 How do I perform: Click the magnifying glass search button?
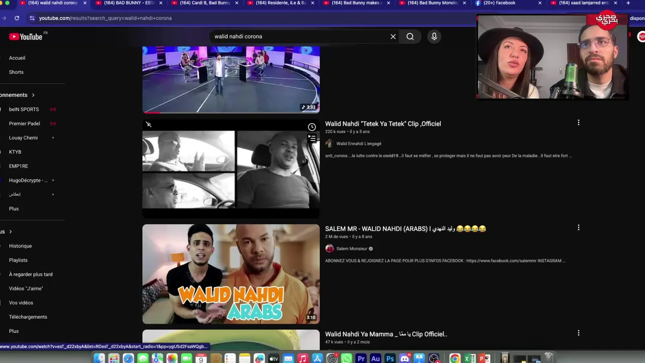coord(410,36)
